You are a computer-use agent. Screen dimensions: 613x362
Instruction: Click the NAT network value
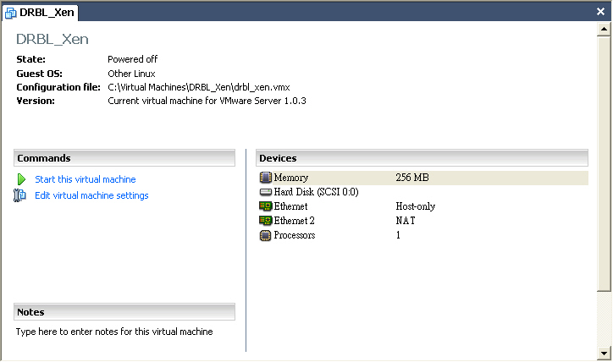pyautogui.click(x=406, y=221)
